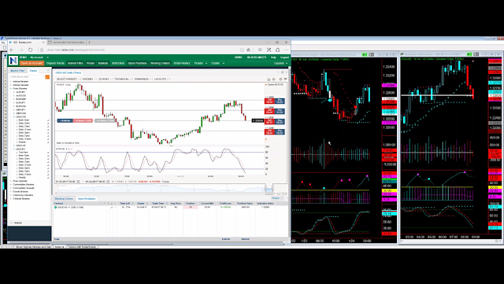The height and width of the screenshot is (284, 504).
Task: Click the Order History nav button
Action: coord(182,63)
